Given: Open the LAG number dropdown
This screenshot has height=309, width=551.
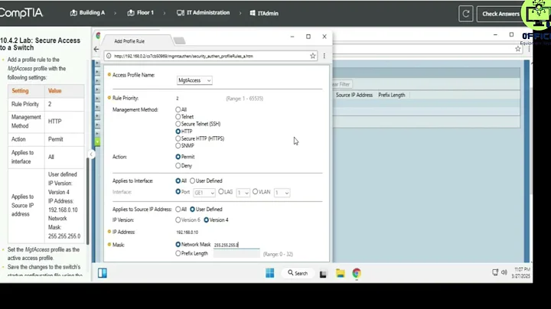Looking at the screenshot, I should [243, 193].
